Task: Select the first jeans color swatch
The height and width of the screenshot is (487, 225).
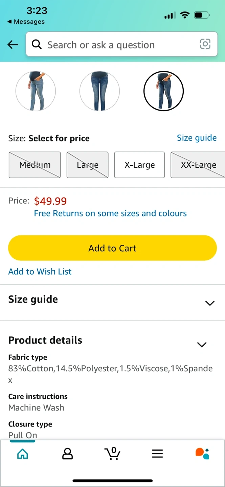Action: click(36, 91)
